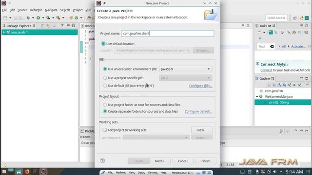Click the Quick Access search box
The height and width of the screenshot is (175, 312).
click(x=276, y=18)
